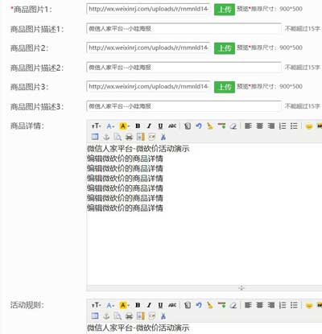322x334 pixels.
Task: Click eraser clear-format icon in 商品详情 editor
Action: (233, 126)
